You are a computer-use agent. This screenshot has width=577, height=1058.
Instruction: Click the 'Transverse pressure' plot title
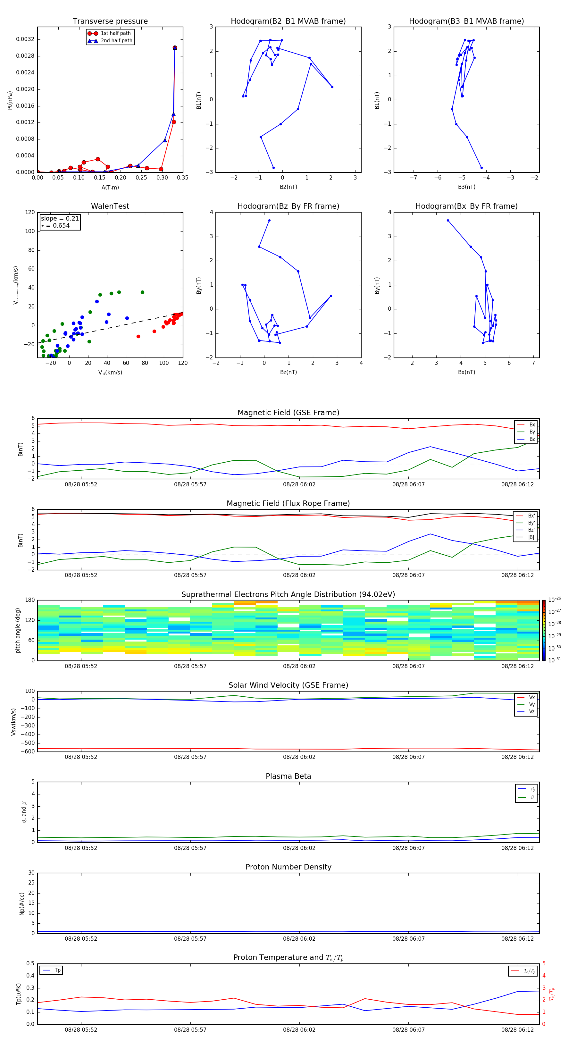[110, 21]
